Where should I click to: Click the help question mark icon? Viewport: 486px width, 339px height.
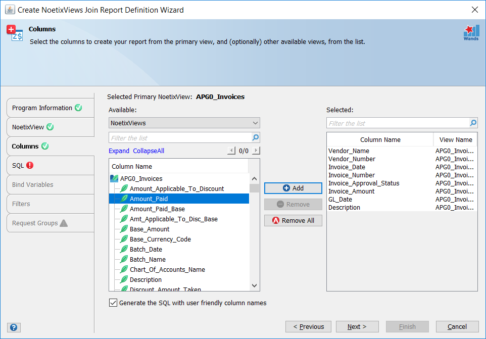14,327
